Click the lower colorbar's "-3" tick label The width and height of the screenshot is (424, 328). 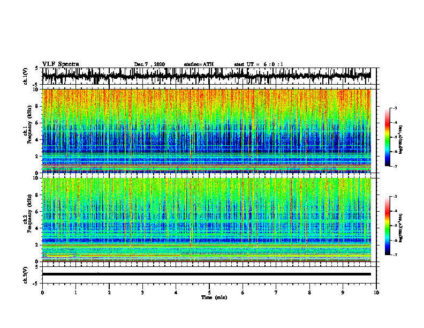pos(395,197)
